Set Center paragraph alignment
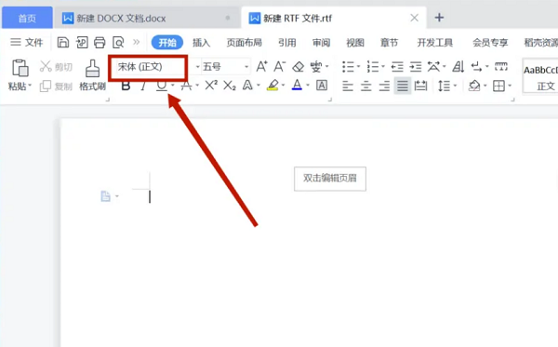The height and width of the screenshot is (347, 558). click(365, 86)
